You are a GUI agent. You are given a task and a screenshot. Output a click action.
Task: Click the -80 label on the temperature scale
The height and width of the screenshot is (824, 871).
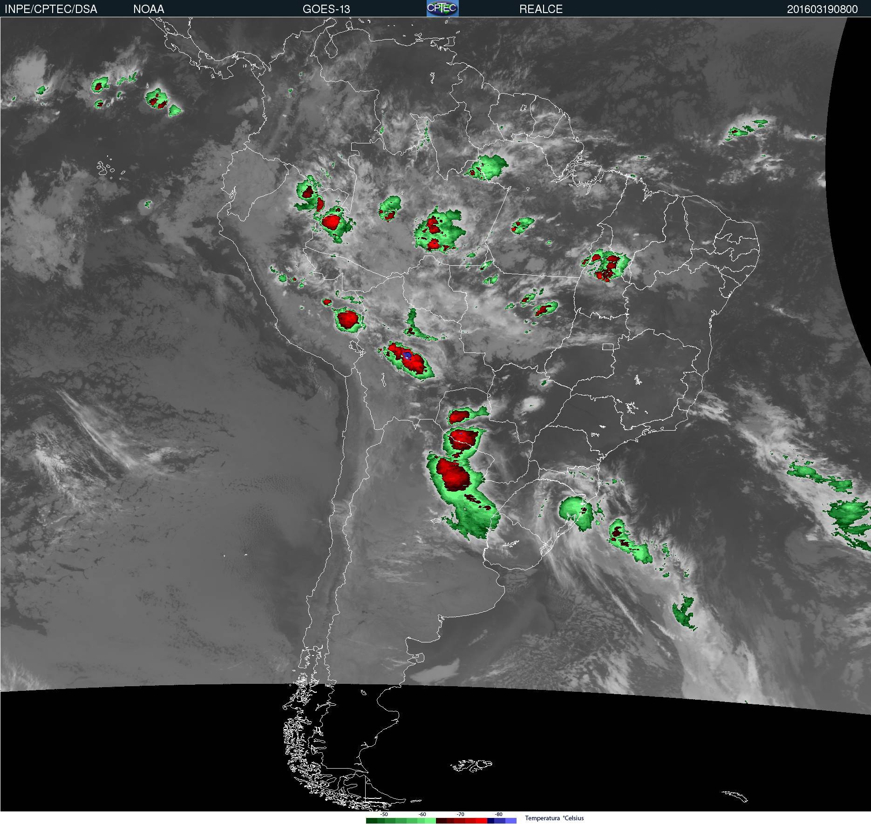[x=498, y=814]
